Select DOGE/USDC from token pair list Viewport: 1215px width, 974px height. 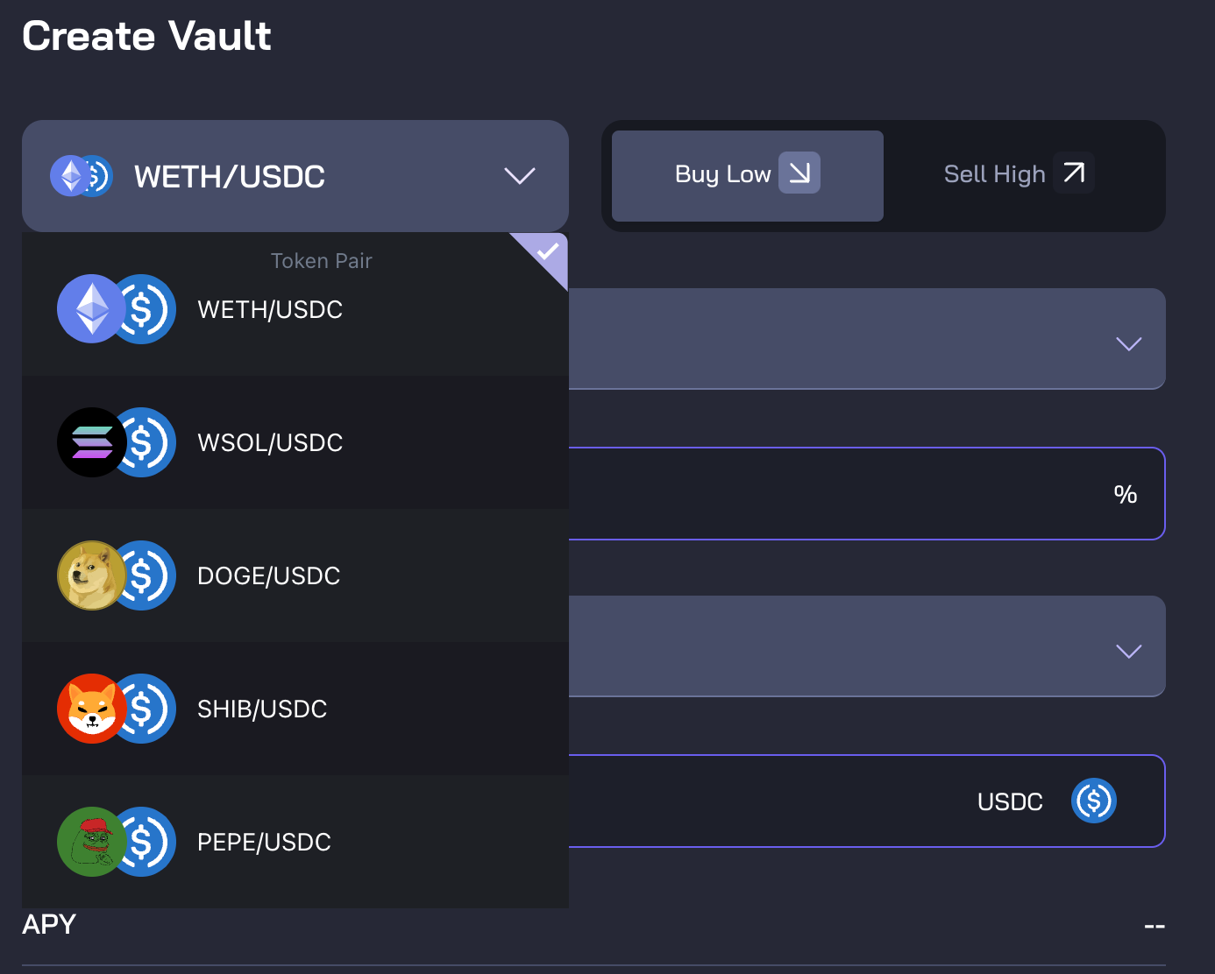(268, 575)
